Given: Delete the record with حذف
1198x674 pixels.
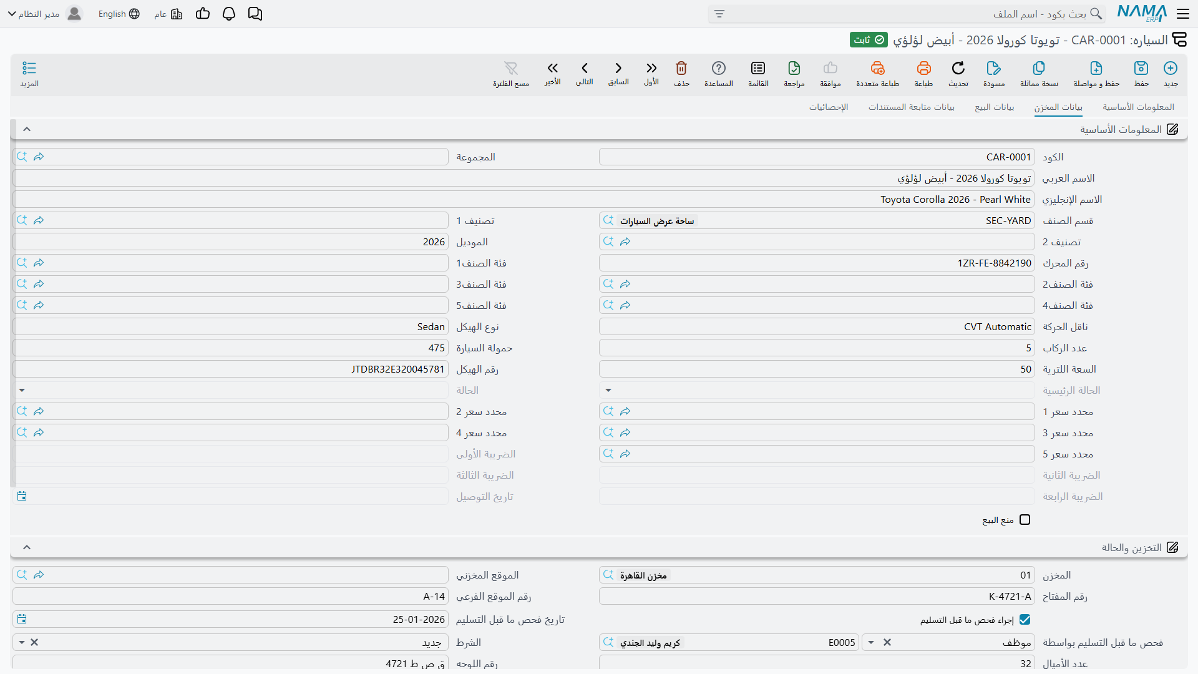Looking at the screenshot, I should (681, 74).
